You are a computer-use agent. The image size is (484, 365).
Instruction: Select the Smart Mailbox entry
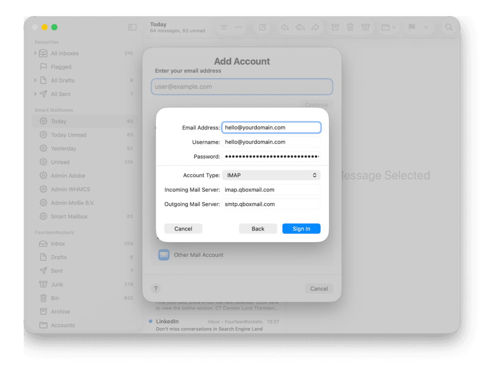pyautogui.click(x=84, y=216)
